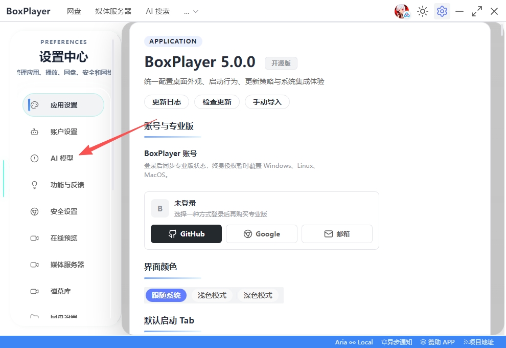Image resolution: width=506 pixels, height=348 pixels.
Task: Click the GitHub cat icon in login button
Action: pos(173,234)
